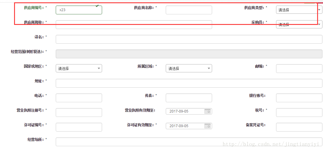The image size is (323, 150).
Task: Click the 许可证编号 input field
Action: [79, 127]
